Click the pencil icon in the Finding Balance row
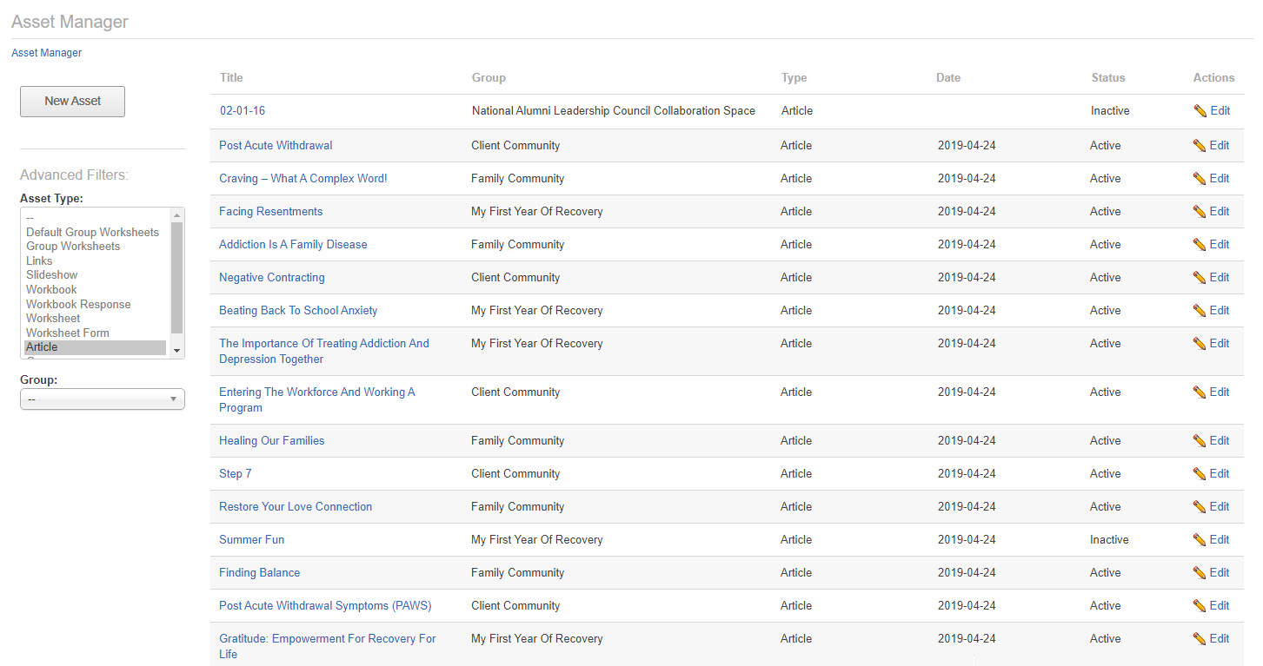The height and width of the screenshot is (666, 1263). click(x=1200, y=573)
